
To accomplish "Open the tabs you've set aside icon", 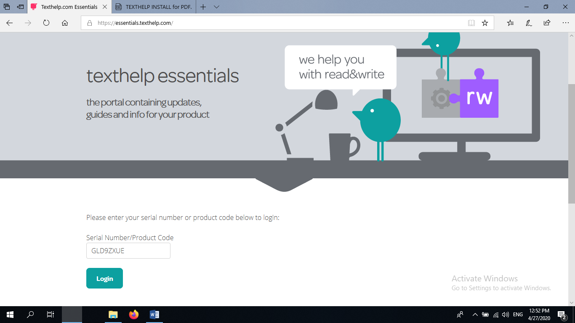I will [x=7, y=7].
